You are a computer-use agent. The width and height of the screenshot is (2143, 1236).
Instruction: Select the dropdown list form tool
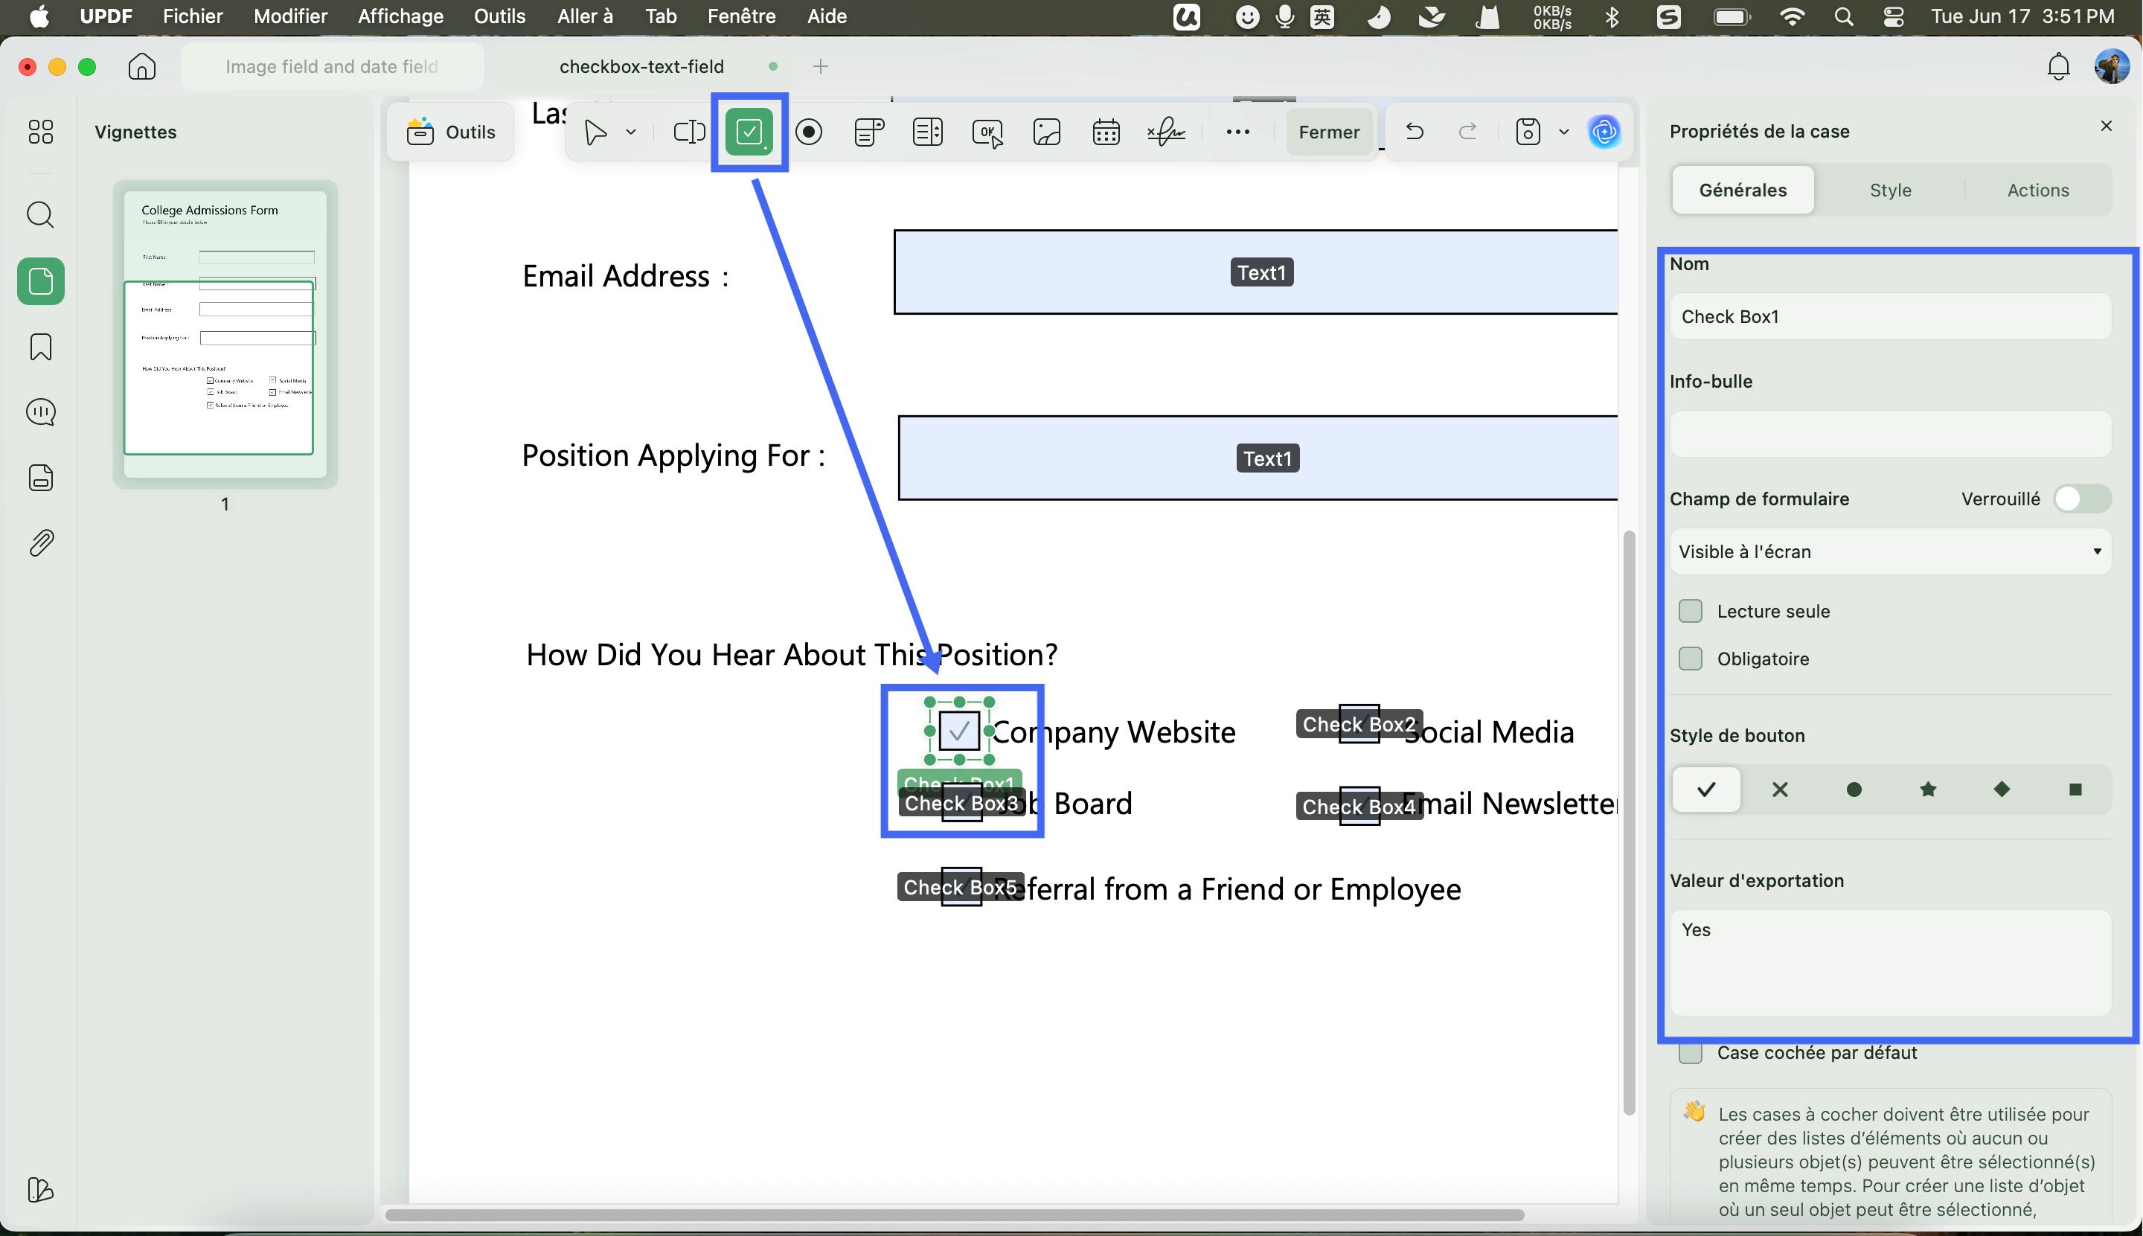(868, 132)
